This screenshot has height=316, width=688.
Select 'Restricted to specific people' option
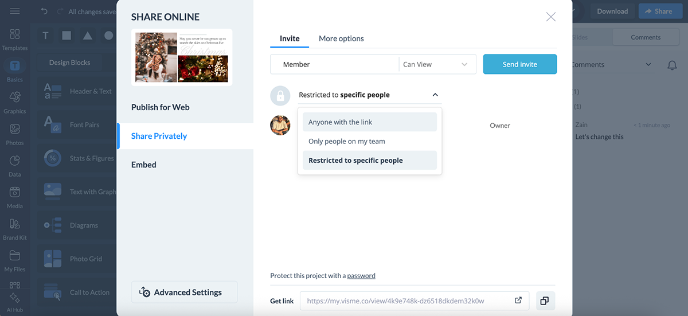pos(369,161)
